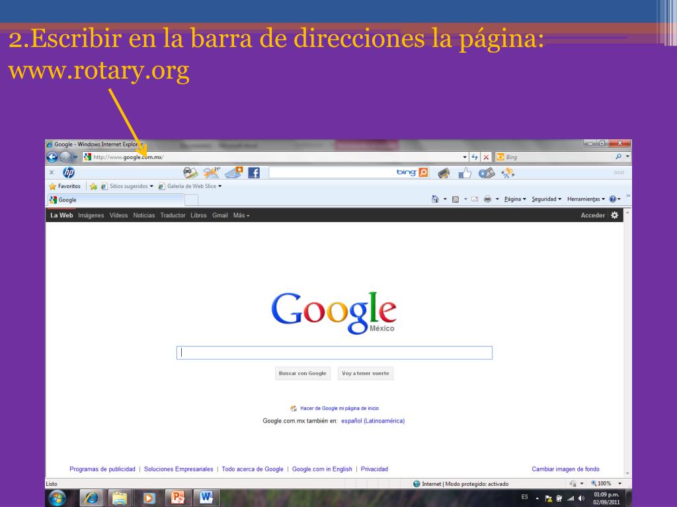Open Word from the taskbar

click(x=206, y=498)
